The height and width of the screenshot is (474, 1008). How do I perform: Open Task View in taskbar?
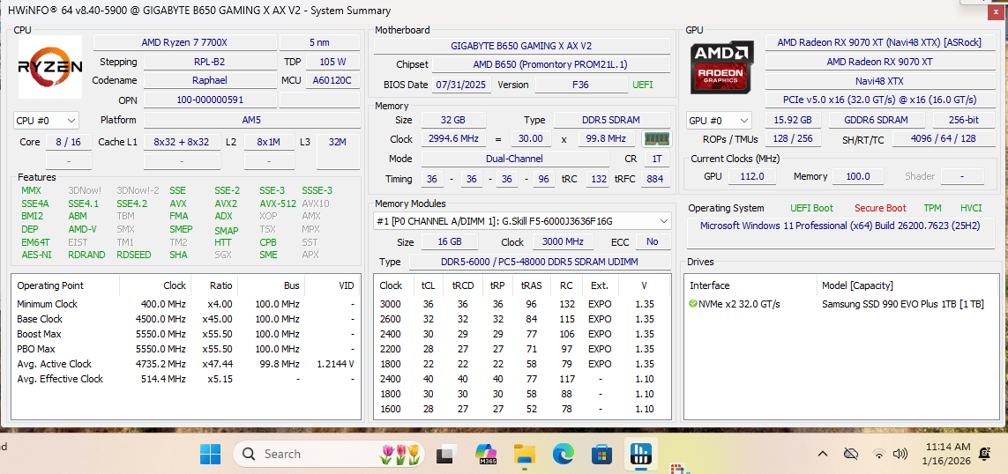(x=446, y=455)
